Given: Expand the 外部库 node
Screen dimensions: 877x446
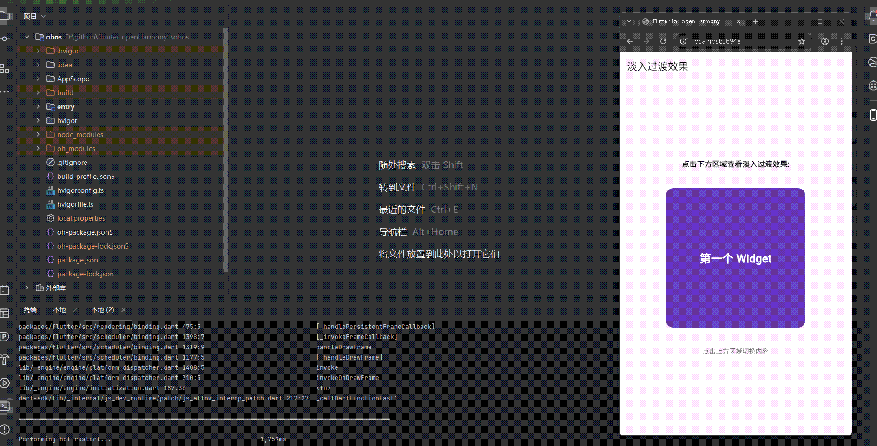Looking at the screenshot, I should (26, 288).
